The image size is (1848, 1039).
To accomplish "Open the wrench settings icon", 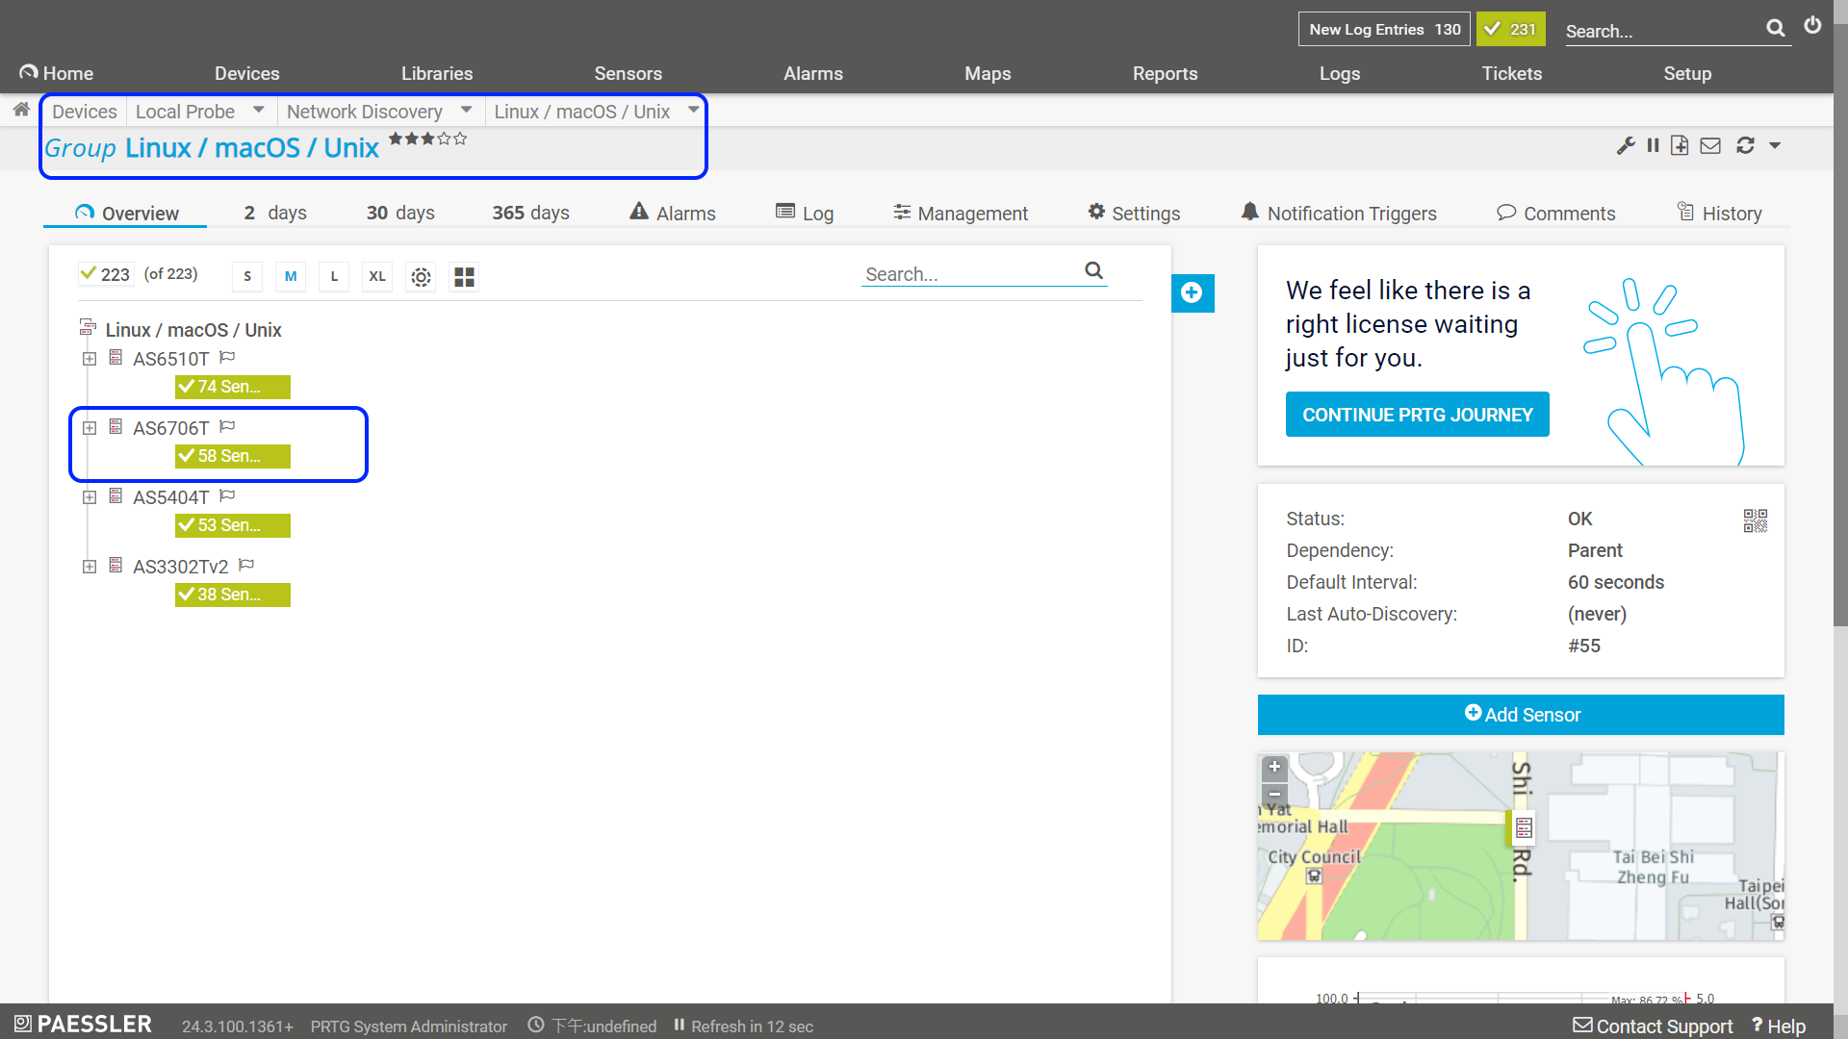I will [x=1626, y=145].
